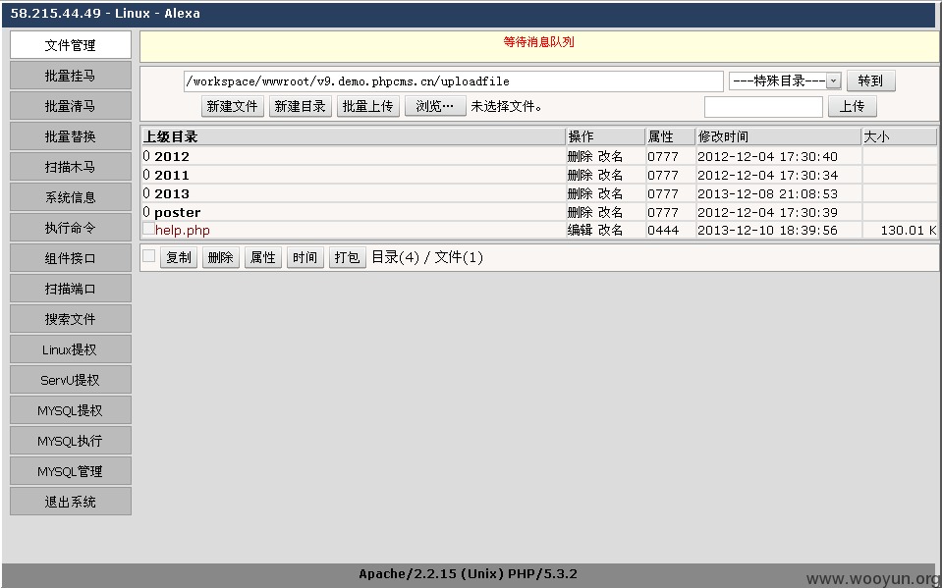
Task: Click 退出系统 to log out
Action: pos(71,503)
